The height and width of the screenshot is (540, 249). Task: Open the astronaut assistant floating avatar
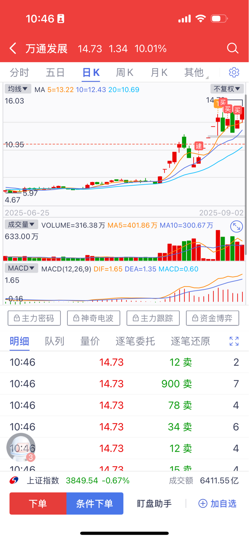(x=21, y=447)
